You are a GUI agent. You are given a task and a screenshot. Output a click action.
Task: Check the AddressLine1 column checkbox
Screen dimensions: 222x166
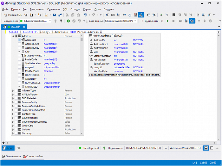(19, 44)
